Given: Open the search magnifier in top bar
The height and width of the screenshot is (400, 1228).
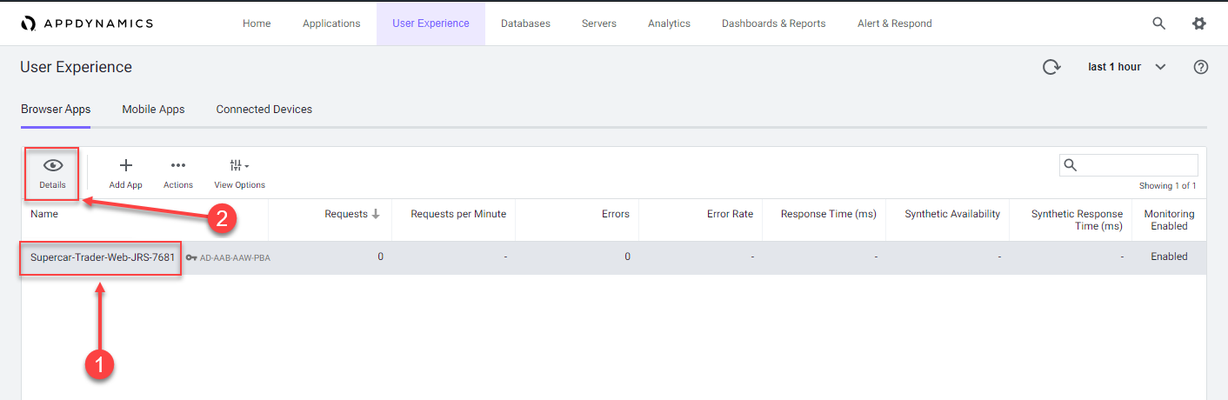Looking at the screenshot, I should (1159, 23).
